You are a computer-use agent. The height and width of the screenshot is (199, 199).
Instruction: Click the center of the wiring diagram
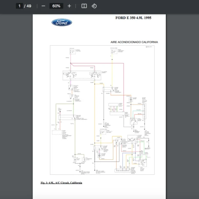point(101,109)
